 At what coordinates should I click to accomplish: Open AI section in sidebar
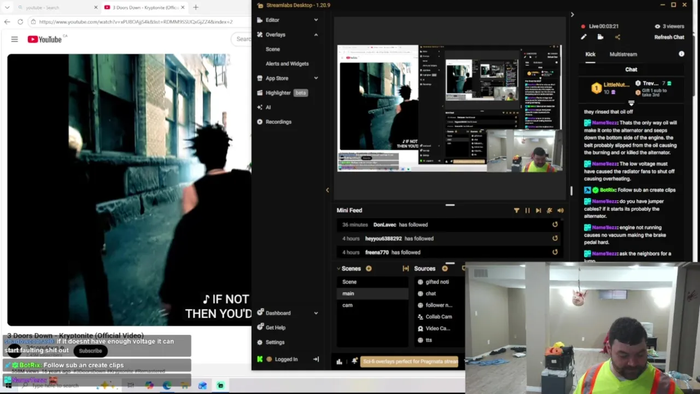pyautogui.click(x=268, y=107)
